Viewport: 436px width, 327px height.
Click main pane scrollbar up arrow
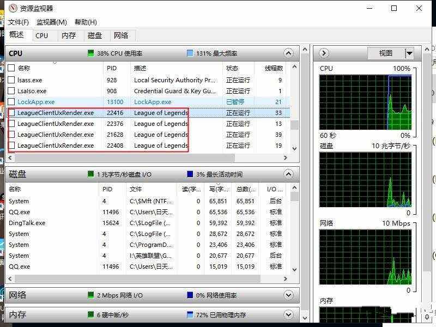pos(305,50)
